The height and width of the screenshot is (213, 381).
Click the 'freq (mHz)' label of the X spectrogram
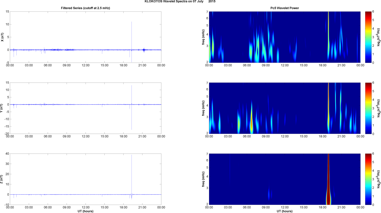coord(203,37)
